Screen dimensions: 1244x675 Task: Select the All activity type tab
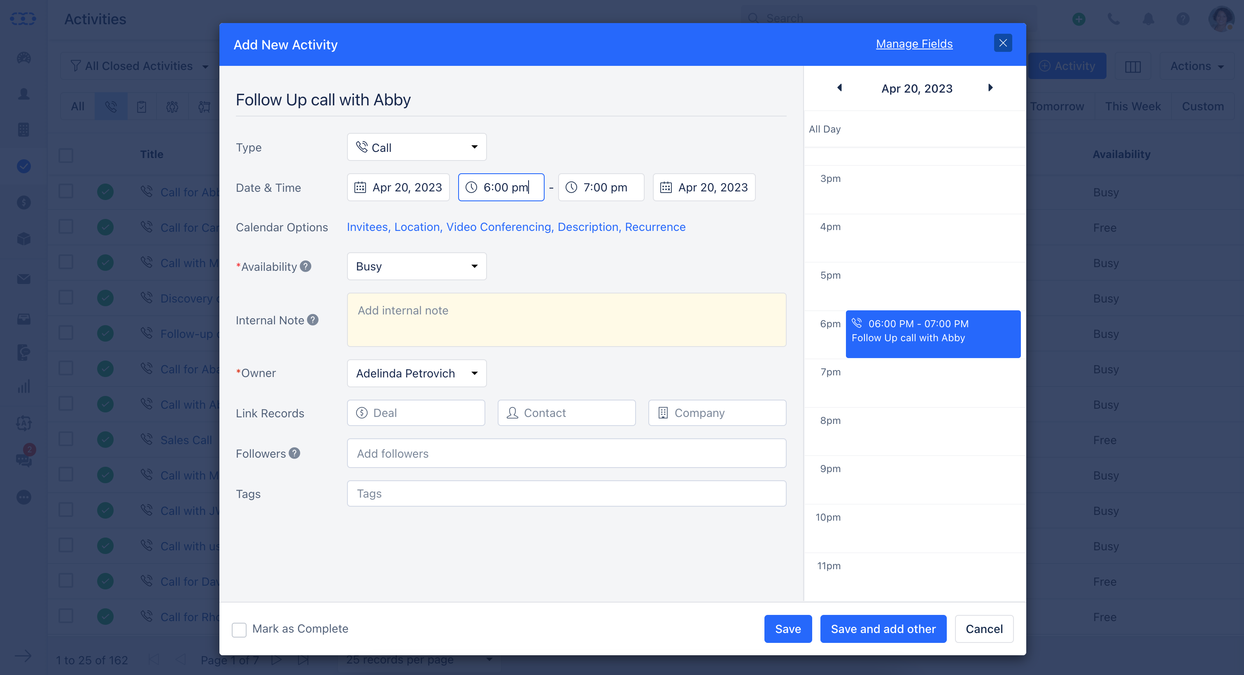click(x=77, y=106)
